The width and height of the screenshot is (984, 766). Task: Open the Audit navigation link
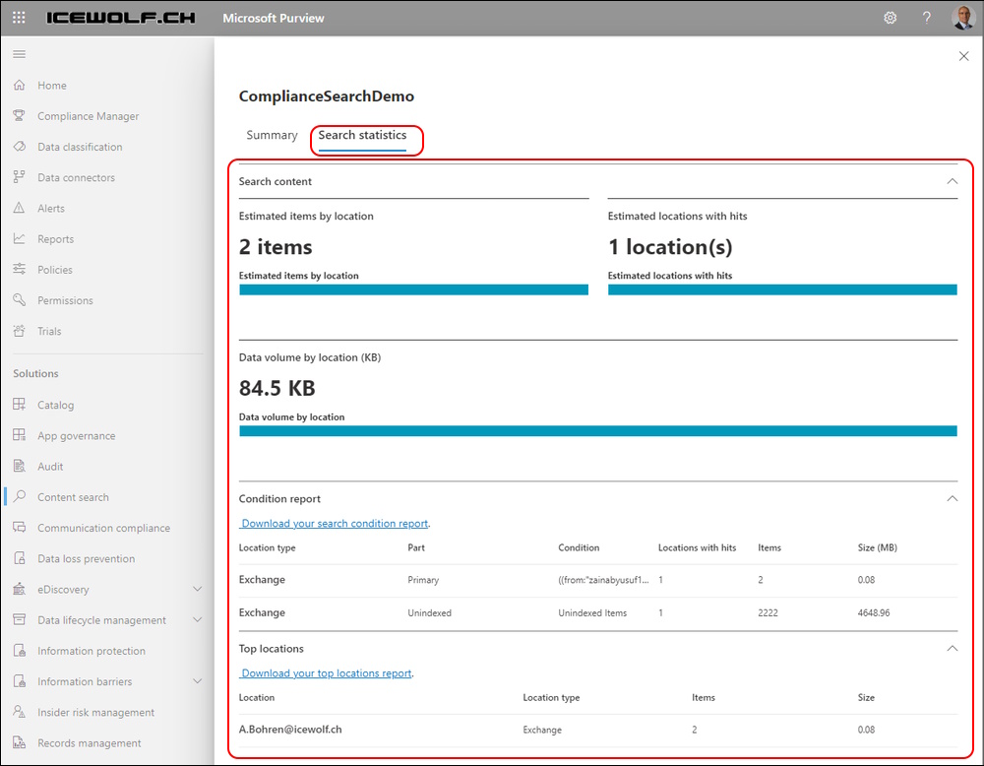point(50,467)
